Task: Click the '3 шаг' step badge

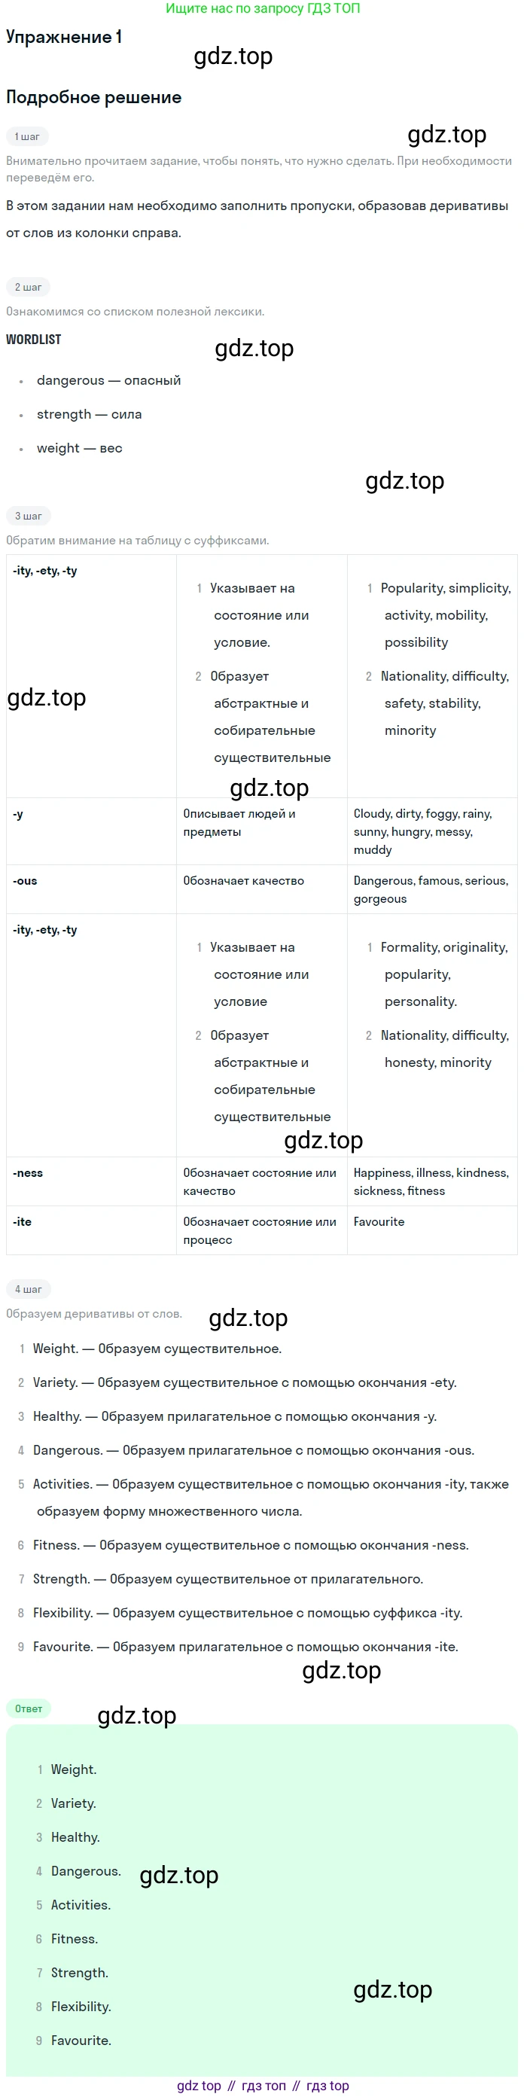Action: point(29,516)
